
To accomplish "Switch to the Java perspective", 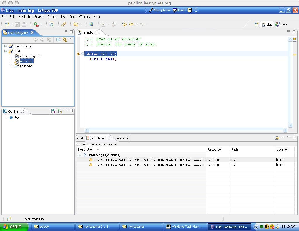I will click(x=281, y=25).
